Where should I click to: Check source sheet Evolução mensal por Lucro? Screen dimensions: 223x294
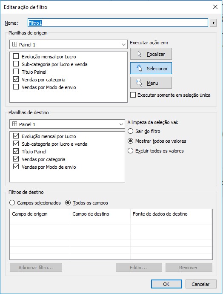pos(16,56)
